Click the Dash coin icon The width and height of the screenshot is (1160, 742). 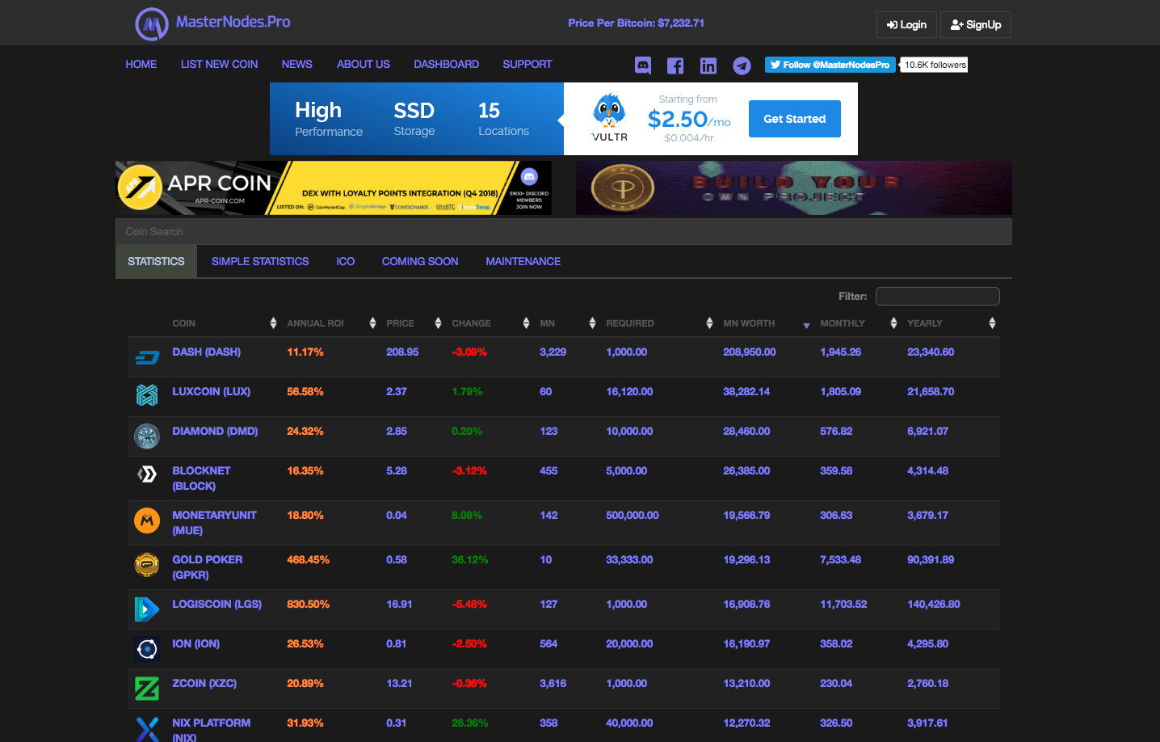[x=147, y=357]
